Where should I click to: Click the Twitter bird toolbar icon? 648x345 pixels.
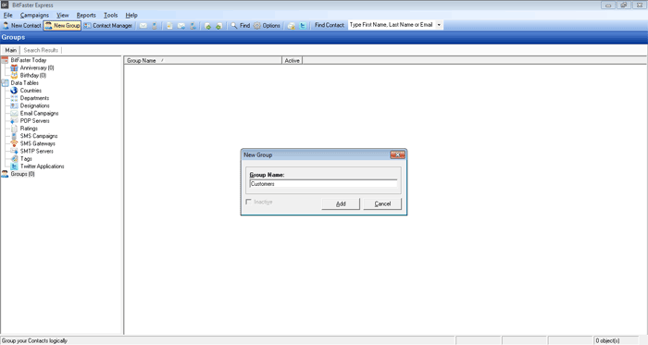[303, 26]
